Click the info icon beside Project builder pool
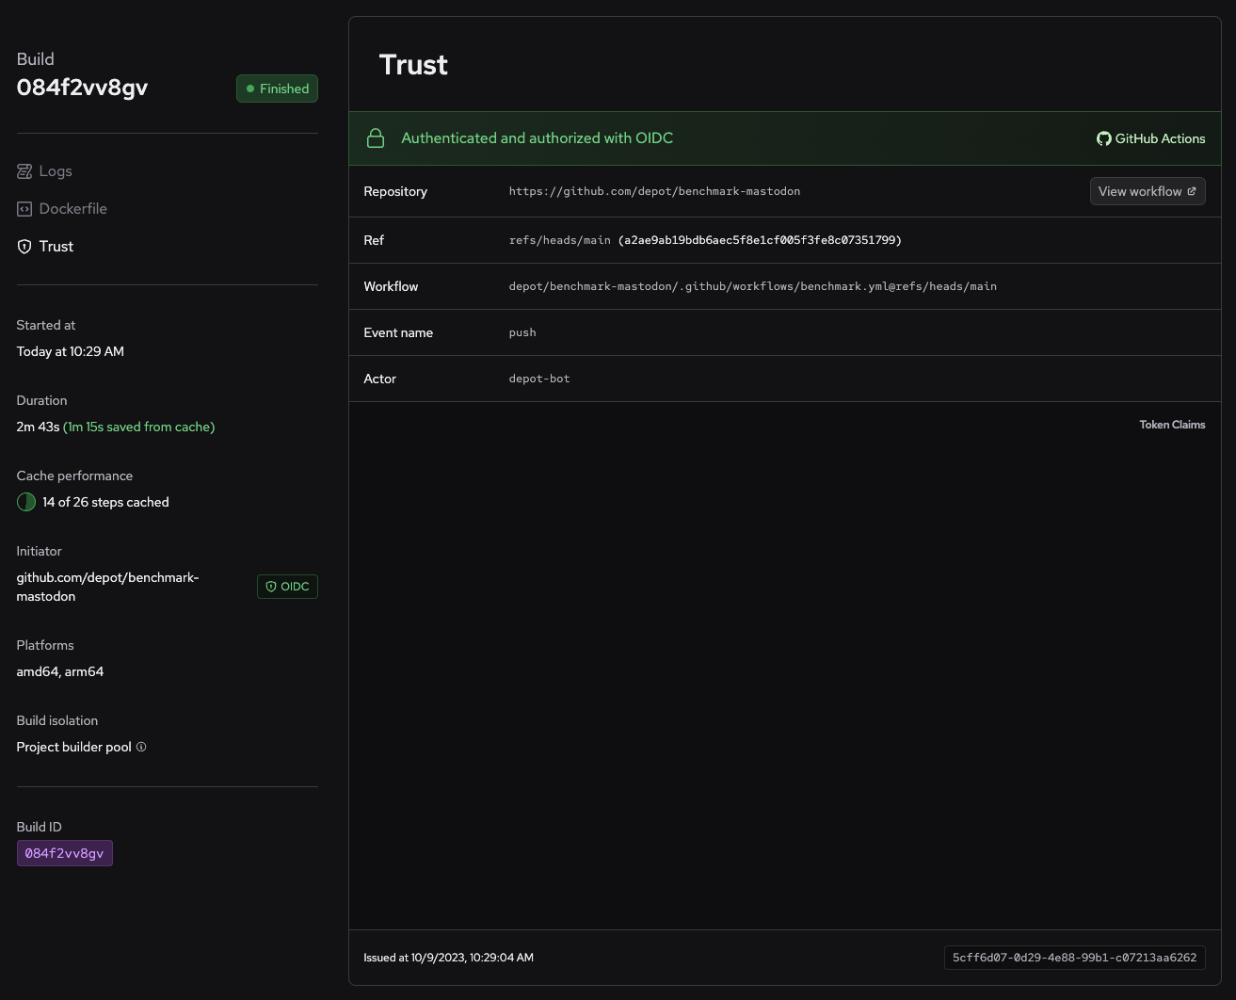 pyautogui.click(x=141, y=747)
